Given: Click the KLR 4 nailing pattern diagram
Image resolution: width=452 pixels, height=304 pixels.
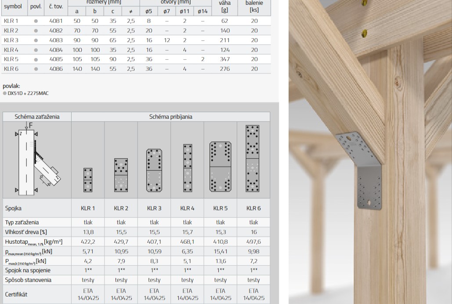Looking at the screenshot, I should (x=188, y=168).
